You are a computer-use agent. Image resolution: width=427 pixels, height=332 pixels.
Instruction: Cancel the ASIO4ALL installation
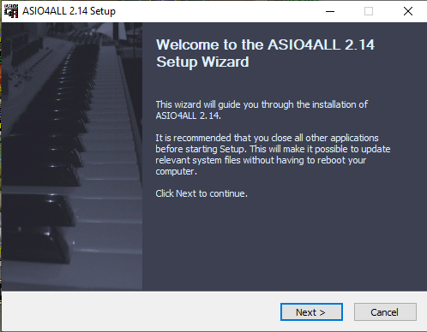(x=385, y=312)
